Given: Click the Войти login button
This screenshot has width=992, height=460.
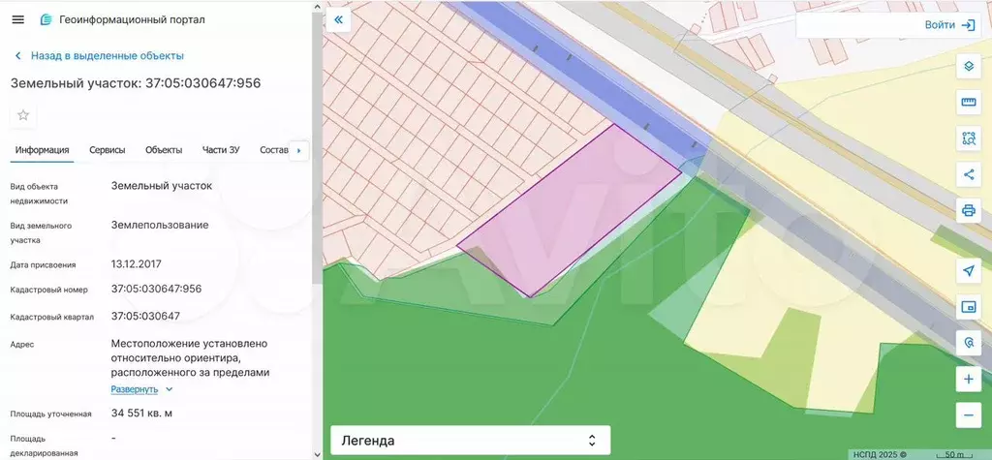Looking at the screenshot, I should [x=949, y=25].
